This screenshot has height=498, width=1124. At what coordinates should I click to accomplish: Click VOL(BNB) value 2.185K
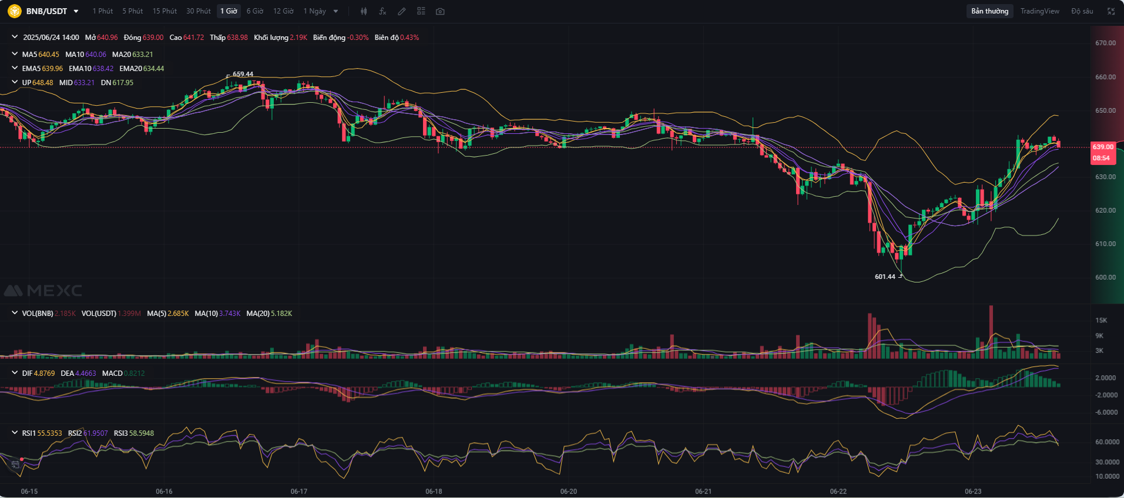[x=65, y=313]
